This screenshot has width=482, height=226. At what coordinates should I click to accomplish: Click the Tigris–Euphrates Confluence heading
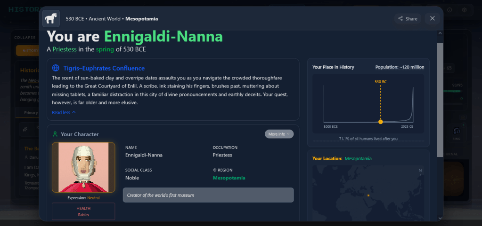pos(104,68)
